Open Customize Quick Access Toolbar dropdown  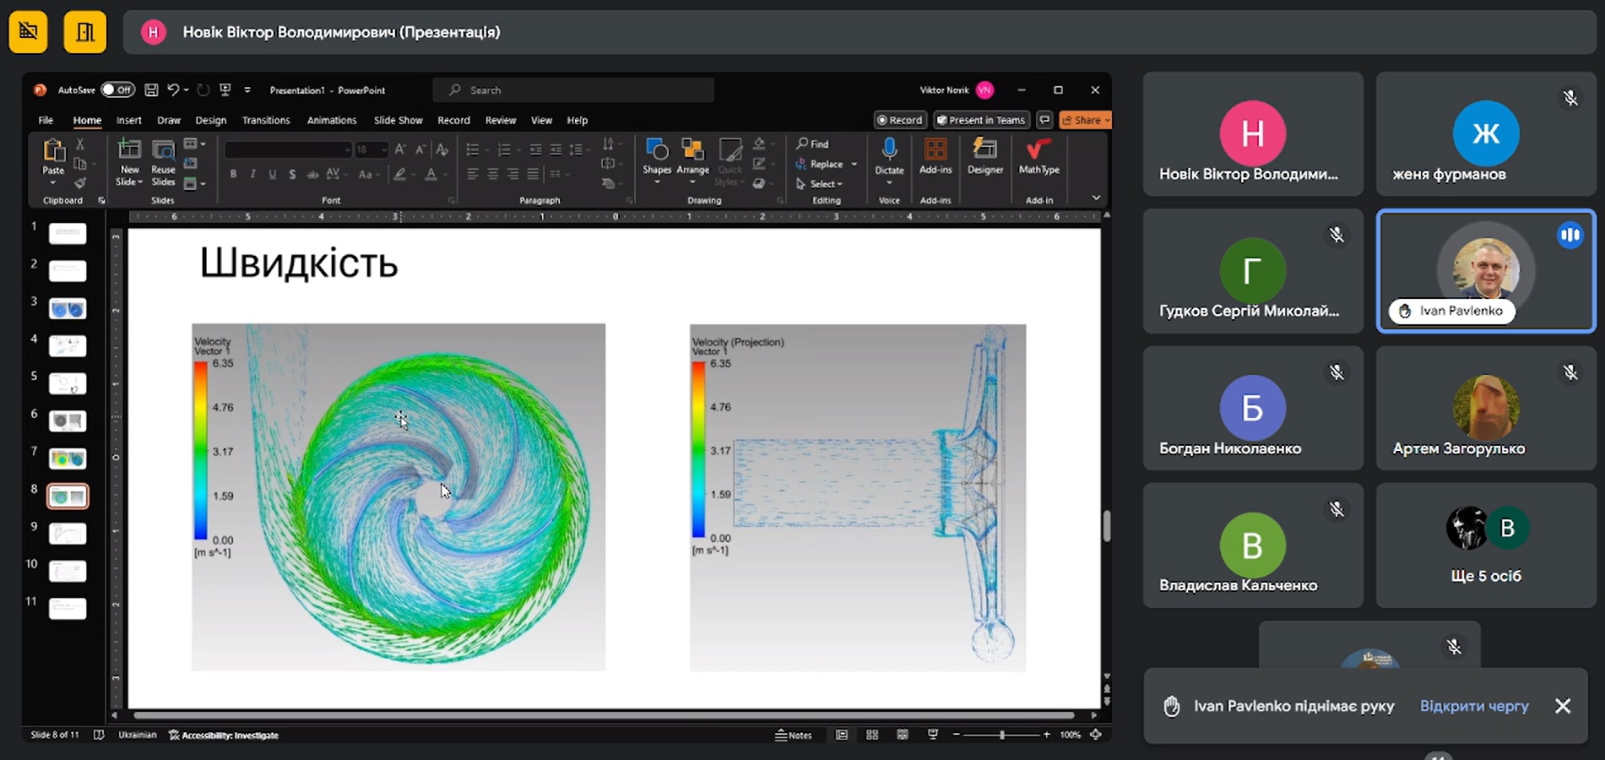click(247, 90)
